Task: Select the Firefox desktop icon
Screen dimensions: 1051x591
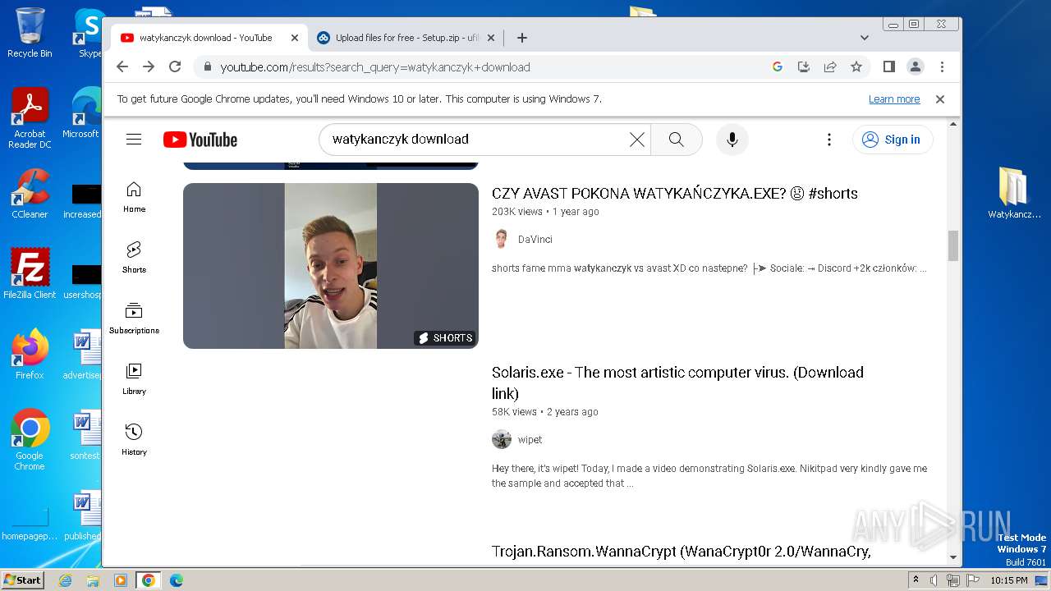Action: click(30, 355)
